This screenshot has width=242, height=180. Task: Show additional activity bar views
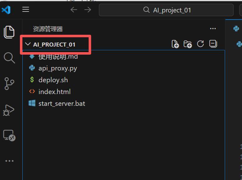(9, 161)
